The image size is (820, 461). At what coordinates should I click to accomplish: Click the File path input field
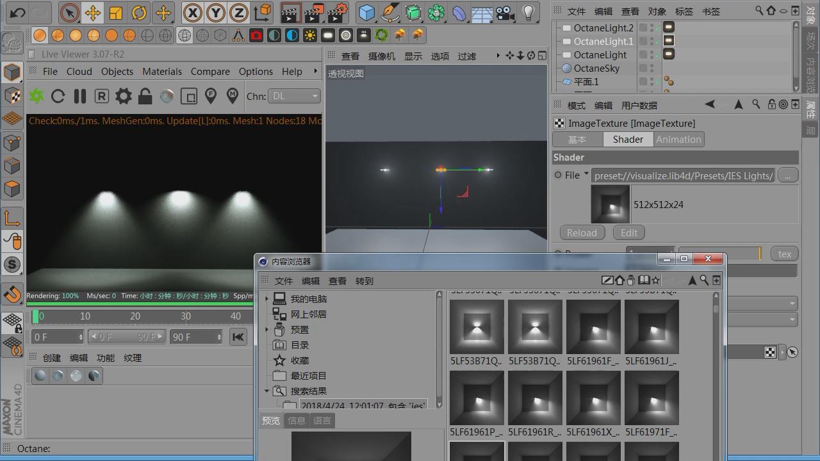pos(684,175)
